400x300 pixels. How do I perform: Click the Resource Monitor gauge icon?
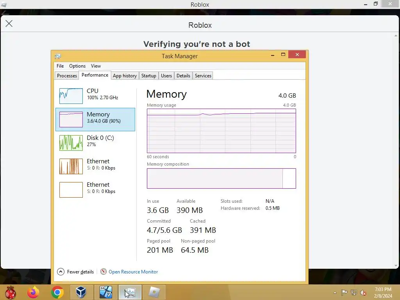103,271
